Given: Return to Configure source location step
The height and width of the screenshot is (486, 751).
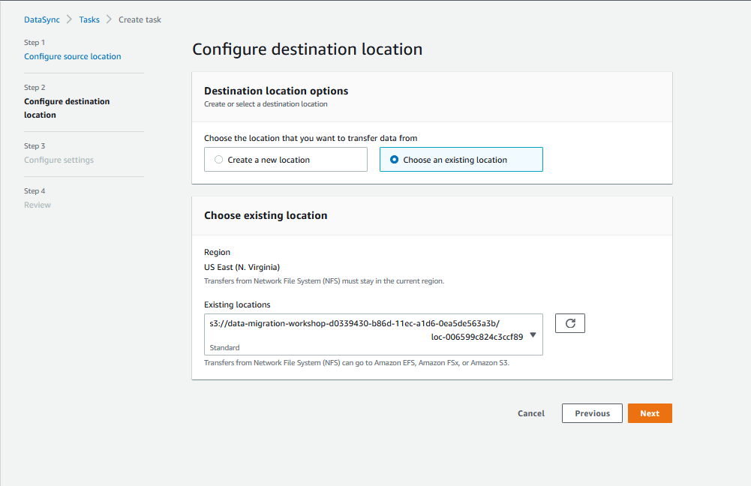Looking at the screenshot, I should click(72, 56).
